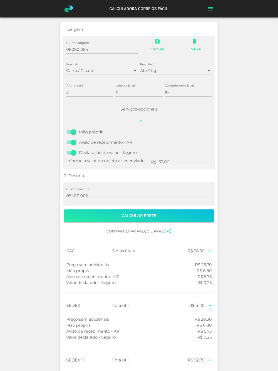Open the Formato dropdown Caixa / Pacote

pyautogui.click(x=102, y=71)
